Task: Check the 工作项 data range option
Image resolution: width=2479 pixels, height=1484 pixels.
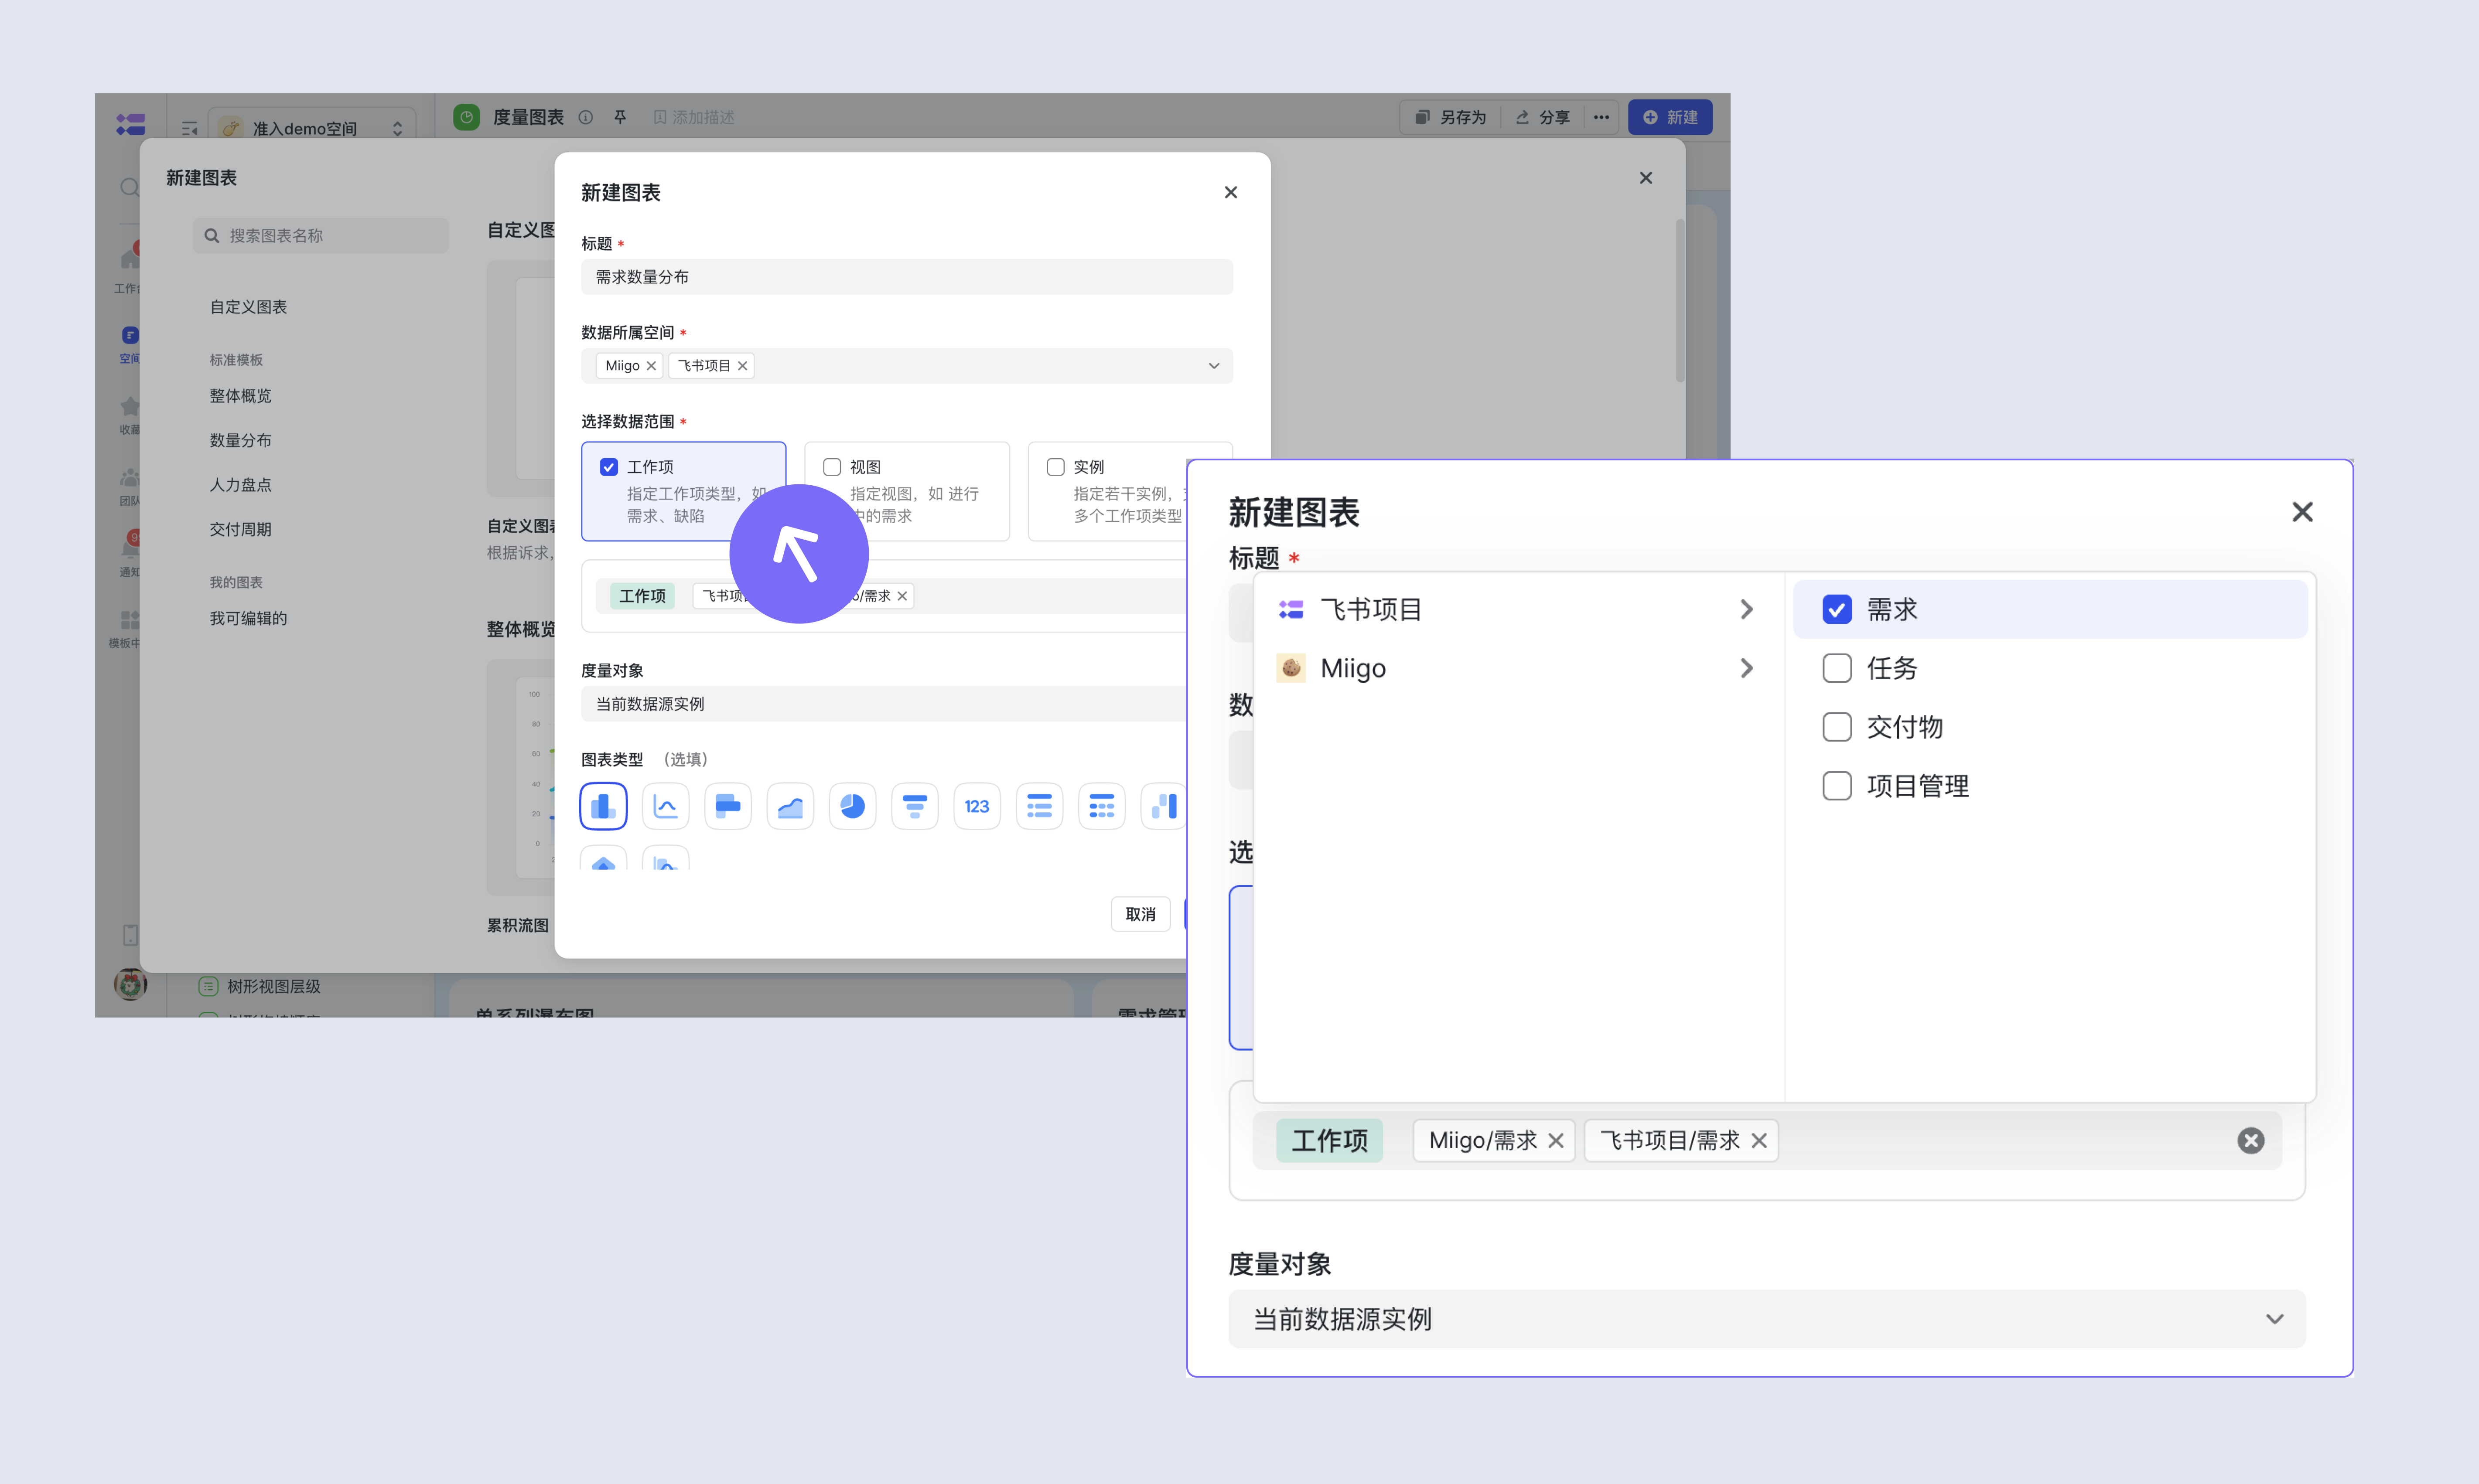Action: click(608, 467)
